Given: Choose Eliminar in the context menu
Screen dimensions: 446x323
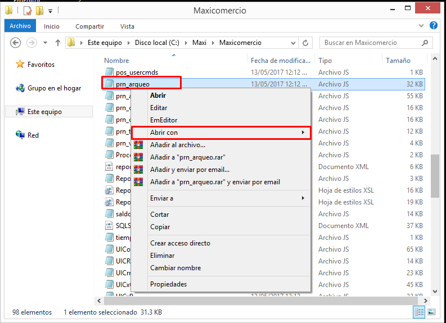Looking at the screenshot, I should coord(162,256).
